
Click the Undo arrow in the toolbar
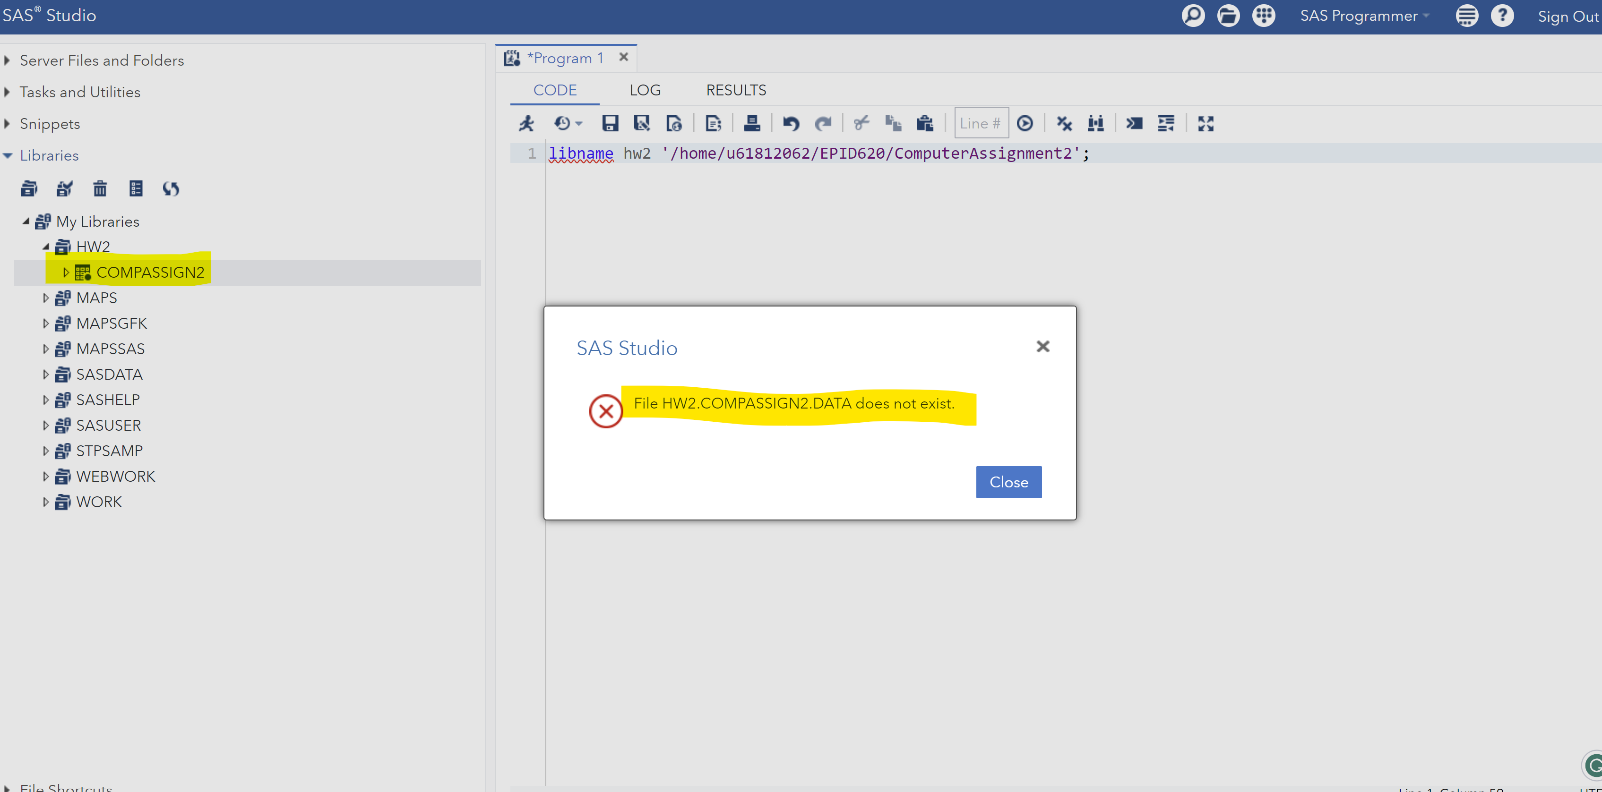[791, 123]
